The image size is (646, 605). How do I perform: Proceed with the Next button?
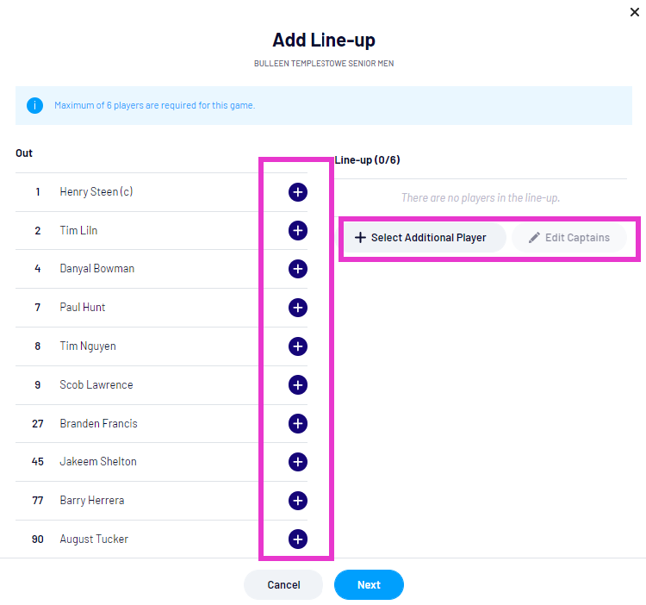click(369, 585)
